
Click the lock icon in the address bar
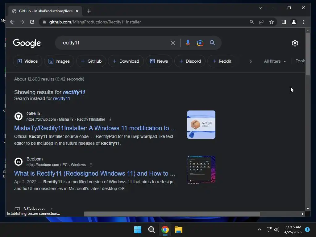tap(44, 22)
